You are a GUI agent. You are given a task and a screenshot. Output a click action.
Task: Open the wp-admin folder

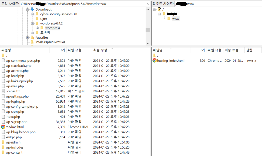point(14,142)
